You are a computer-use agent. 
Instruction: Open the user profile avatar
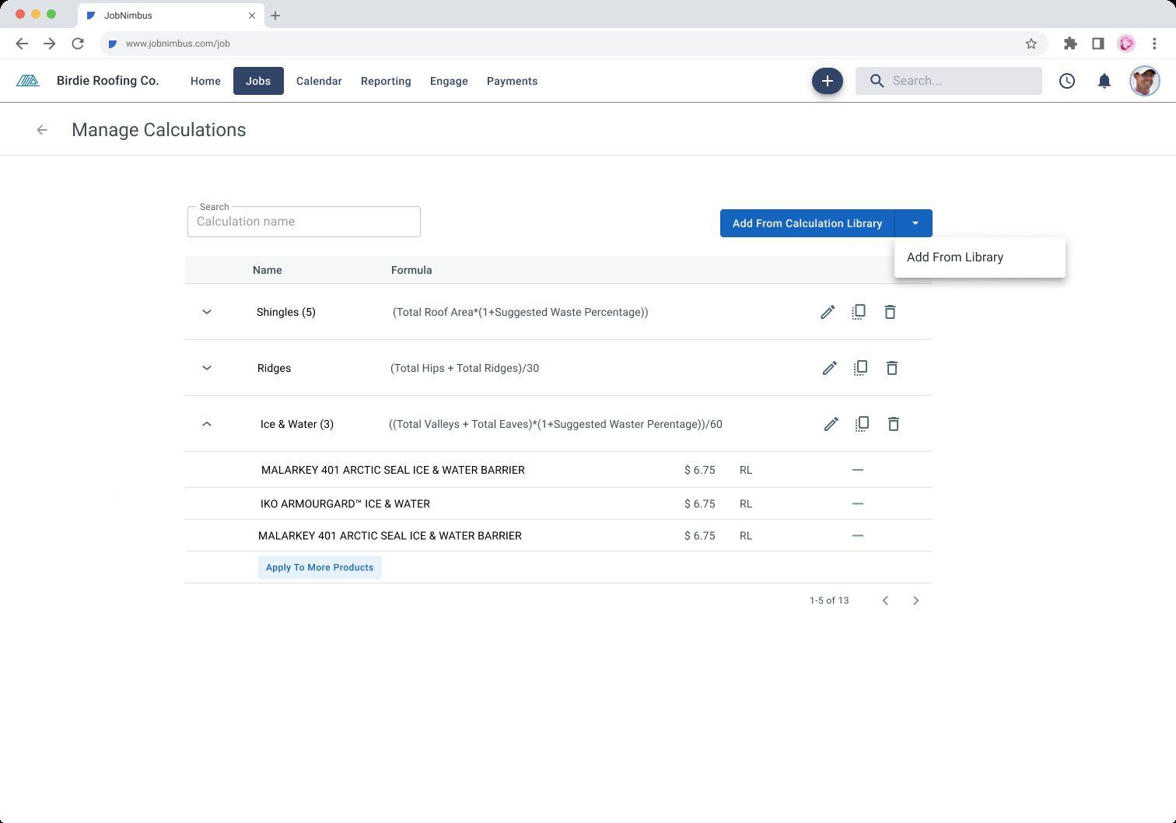[1145, 81]
